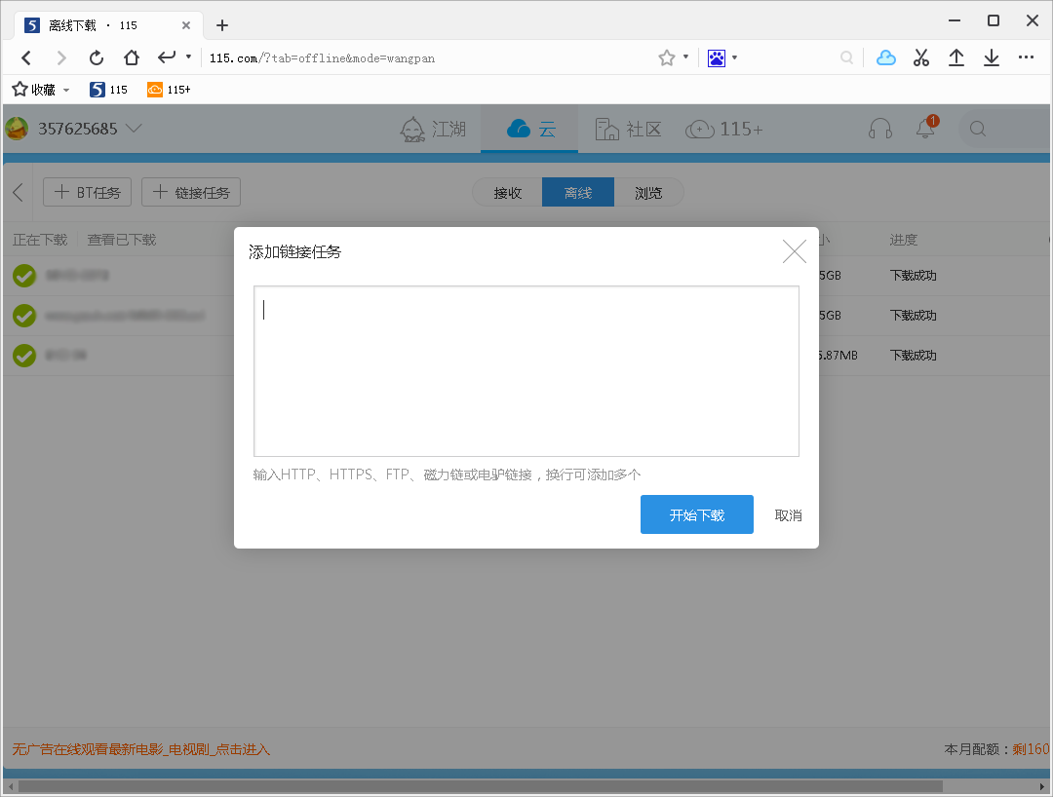The height and width of the screenshot is (797, 1053).
Task: Open the headset customer support icon
Action: click(880, 129)
